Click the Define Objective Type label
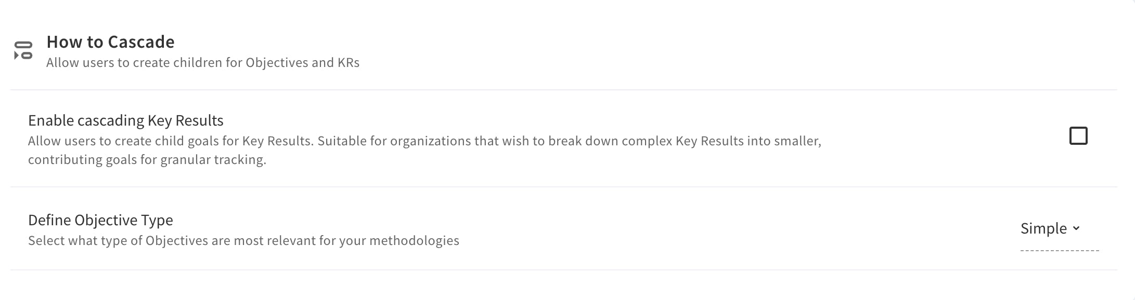 coord(100,220)
